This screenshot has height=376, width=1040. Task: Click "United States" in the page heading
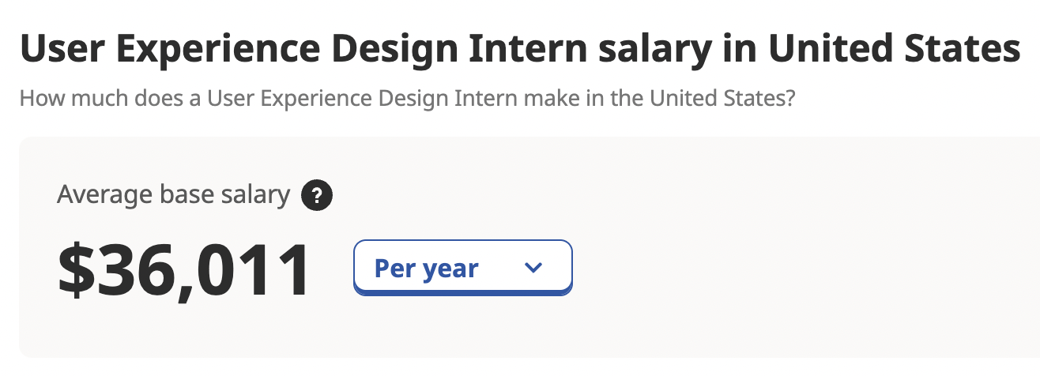coord(894,50)
